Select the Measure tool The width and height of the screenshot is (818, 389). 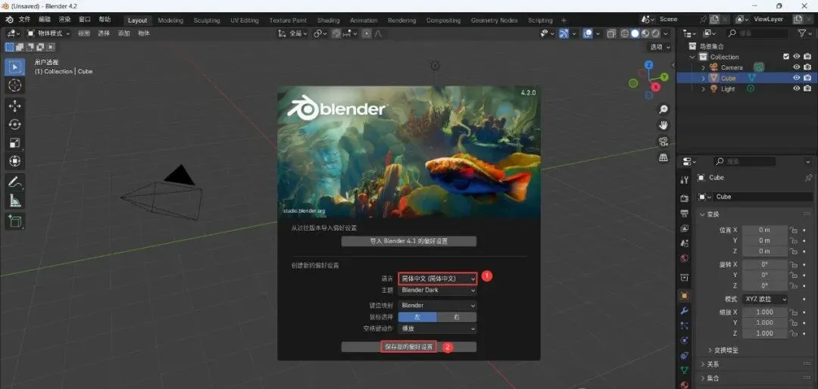tap(14, 201)
